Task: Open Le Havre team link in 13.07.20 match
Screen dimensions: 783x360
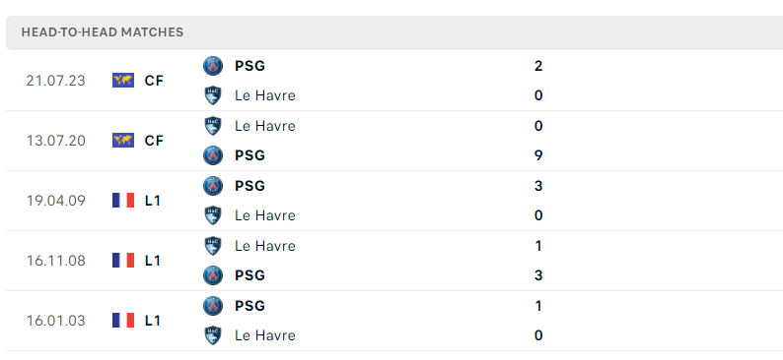Action: point(264,126)
